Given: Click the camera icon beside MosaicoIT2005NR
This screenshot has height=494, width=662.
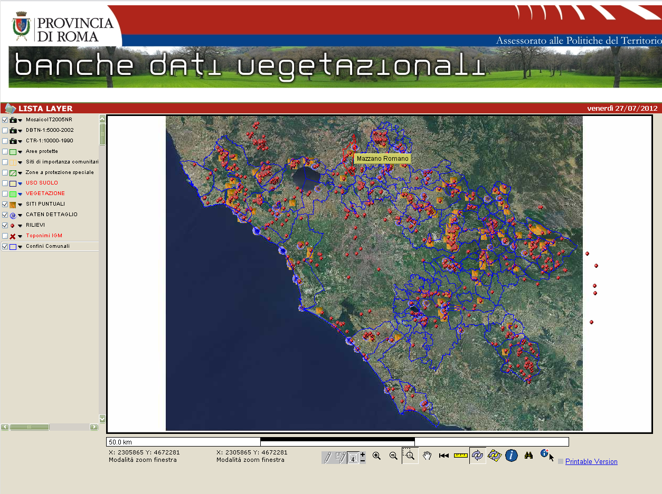Looking at the screenshot, I should [13, 120].
